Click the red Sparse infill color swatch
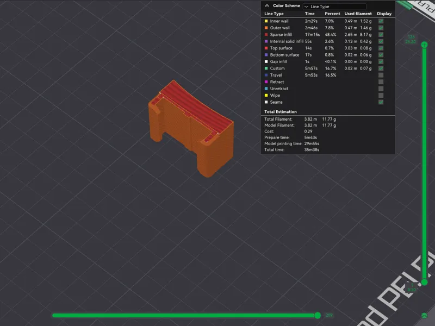The height and width of the screenshot is (326, 435). [x=266, y=35]
